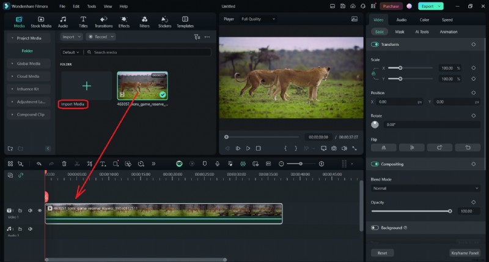The height and width of the screenshot is (262, 489).
Task: Click the player volume speaker icon
Action: (x=344, y=148)
